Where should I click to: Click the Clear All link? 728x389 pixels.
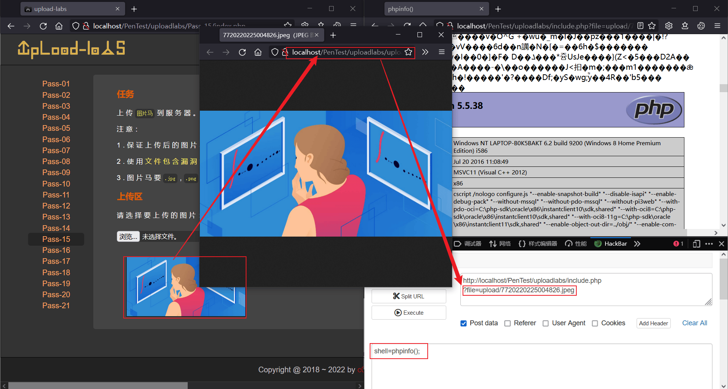695,323
